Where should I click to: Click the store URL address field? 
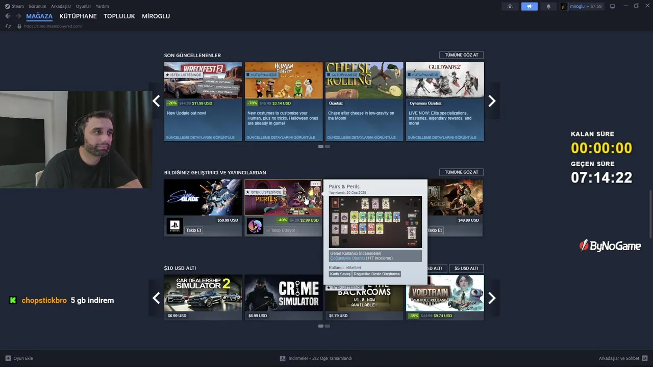[x=53, y=26]
